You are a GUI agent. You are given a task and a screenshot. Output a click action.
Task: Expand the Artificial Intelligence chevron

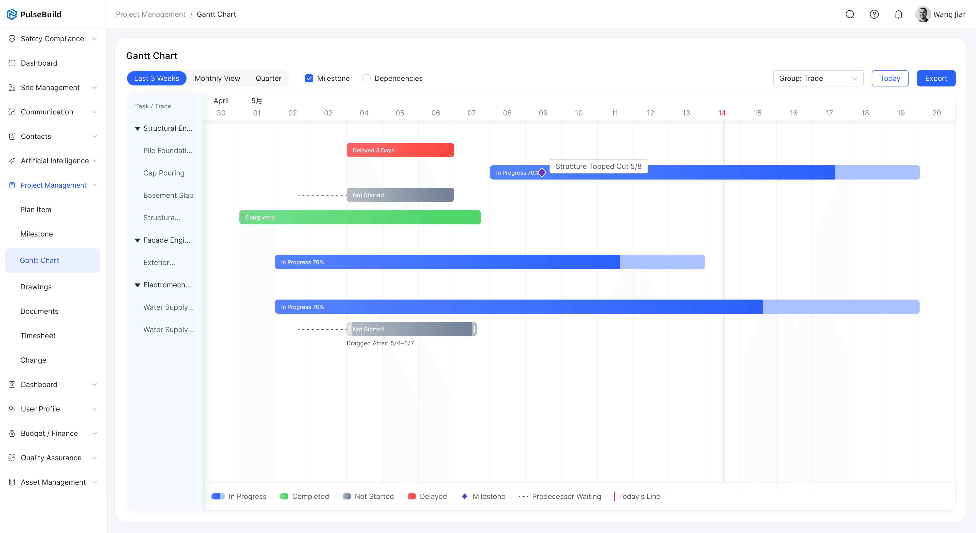point(95,161)
